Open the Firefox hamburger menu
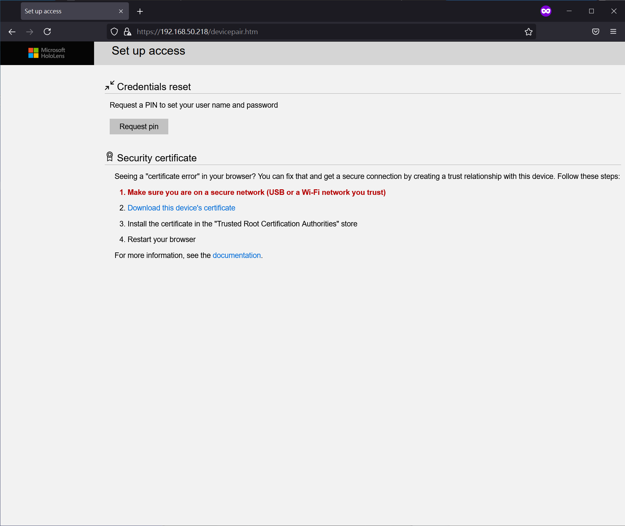Viewport: 625px width, 526px height. tap(613, 32)
